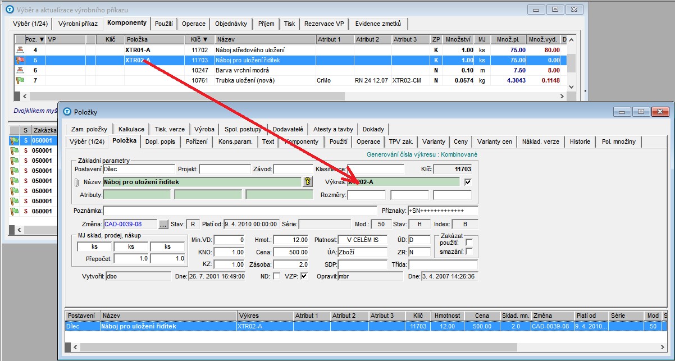Toggle the checkbox next to the Výkres field
The height and width of the screenshot is (361, 675).
(x=468, y=182)
